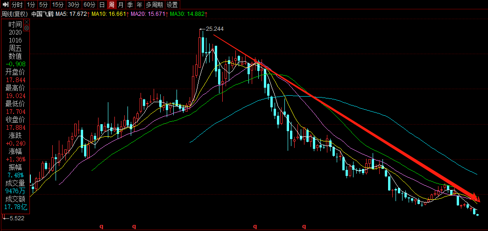Switch to daily 日 K-line
This screenshot has width=488, height=231.
(x=102, y=5)
